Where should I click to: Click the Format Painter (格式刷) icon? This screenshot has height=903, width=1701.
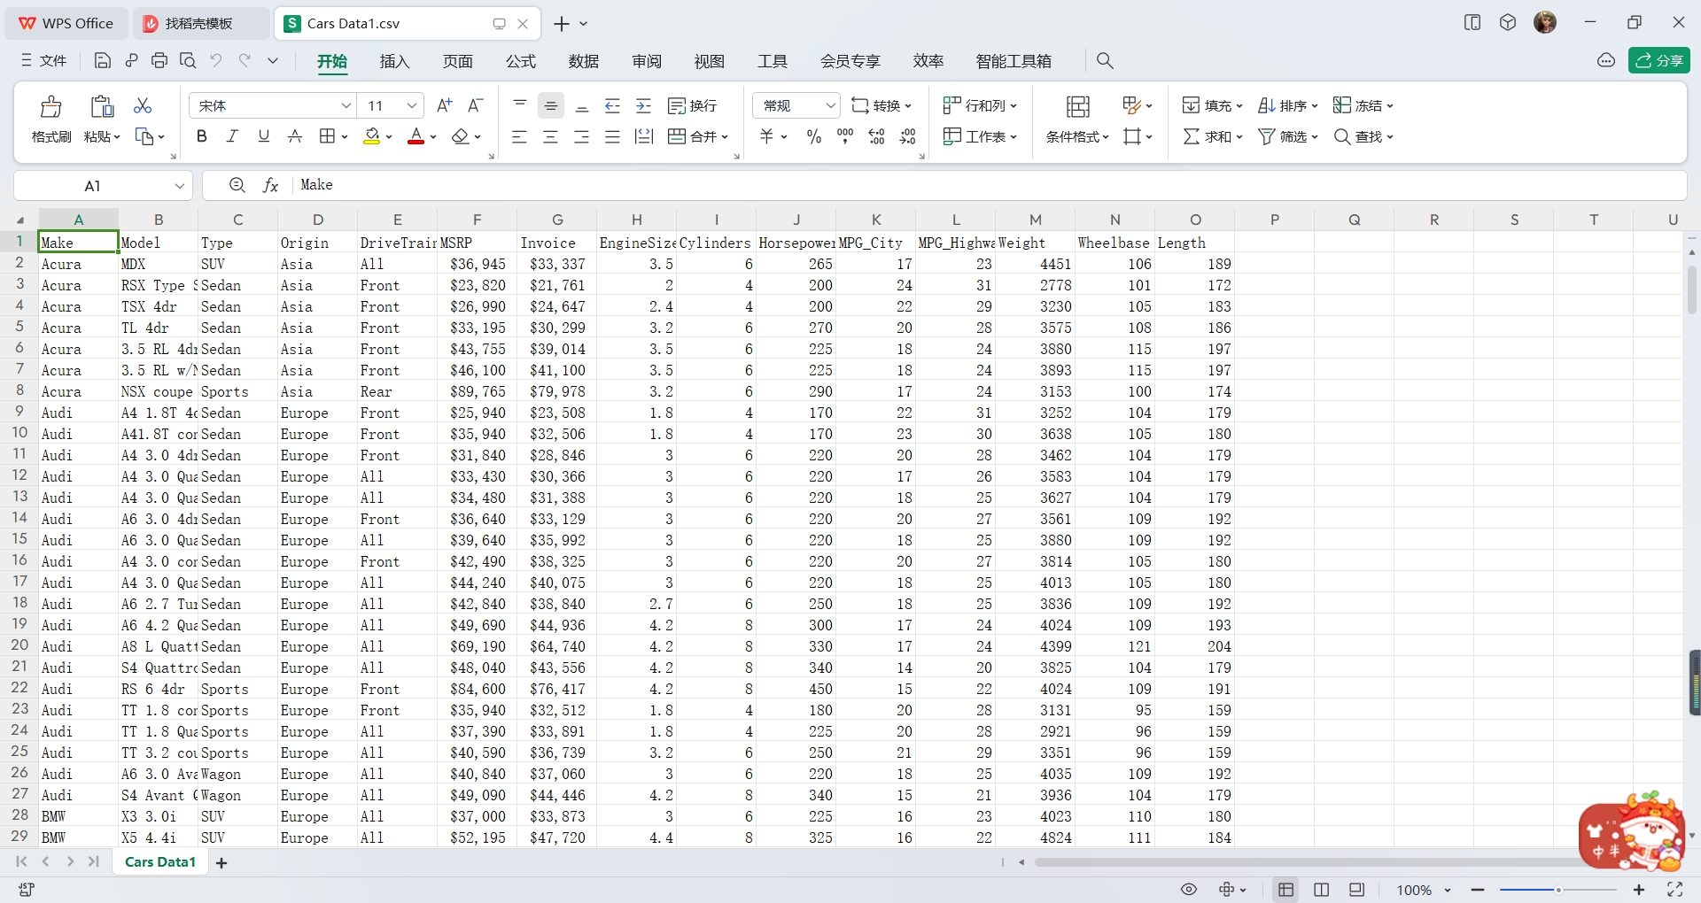51,106
